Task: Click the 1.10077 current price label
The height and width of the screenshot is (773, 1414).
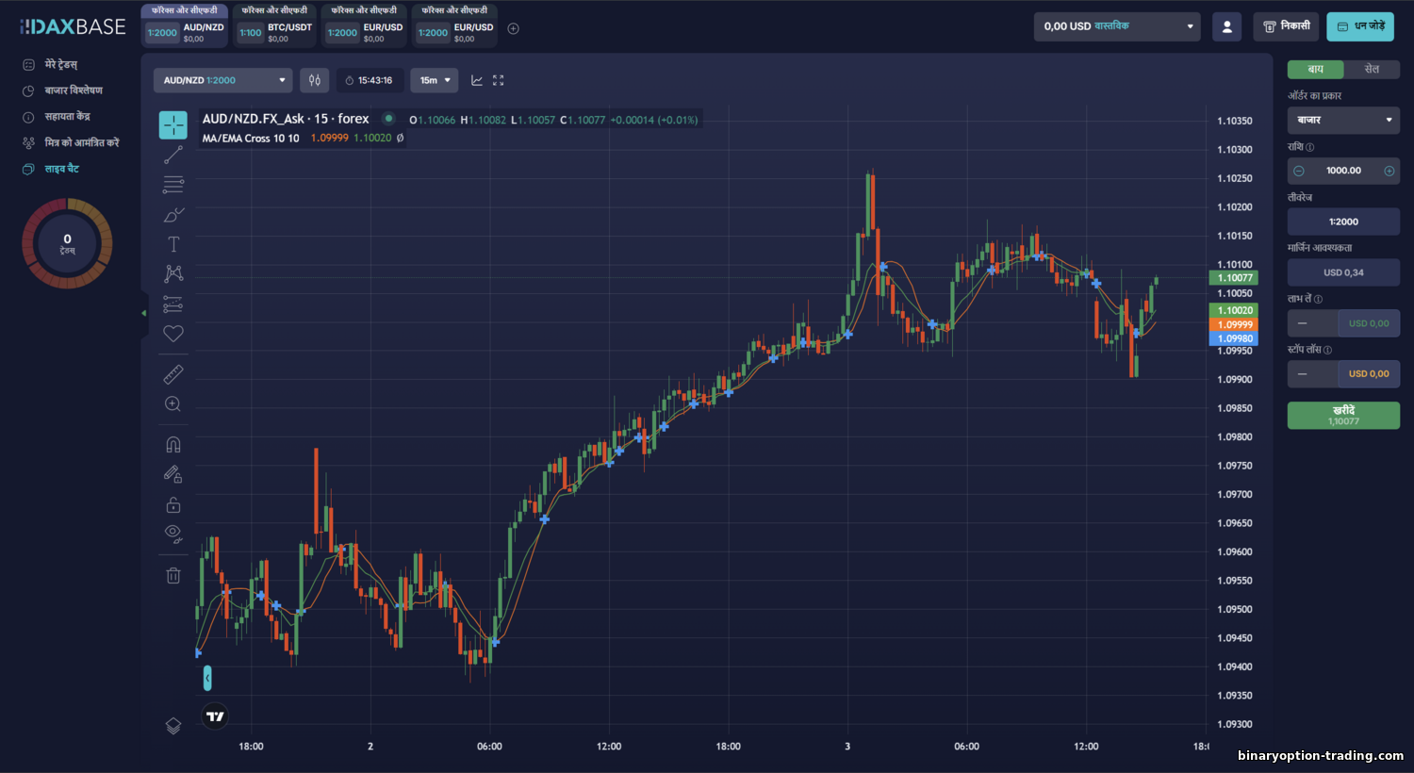Action: click(1233, 278)
